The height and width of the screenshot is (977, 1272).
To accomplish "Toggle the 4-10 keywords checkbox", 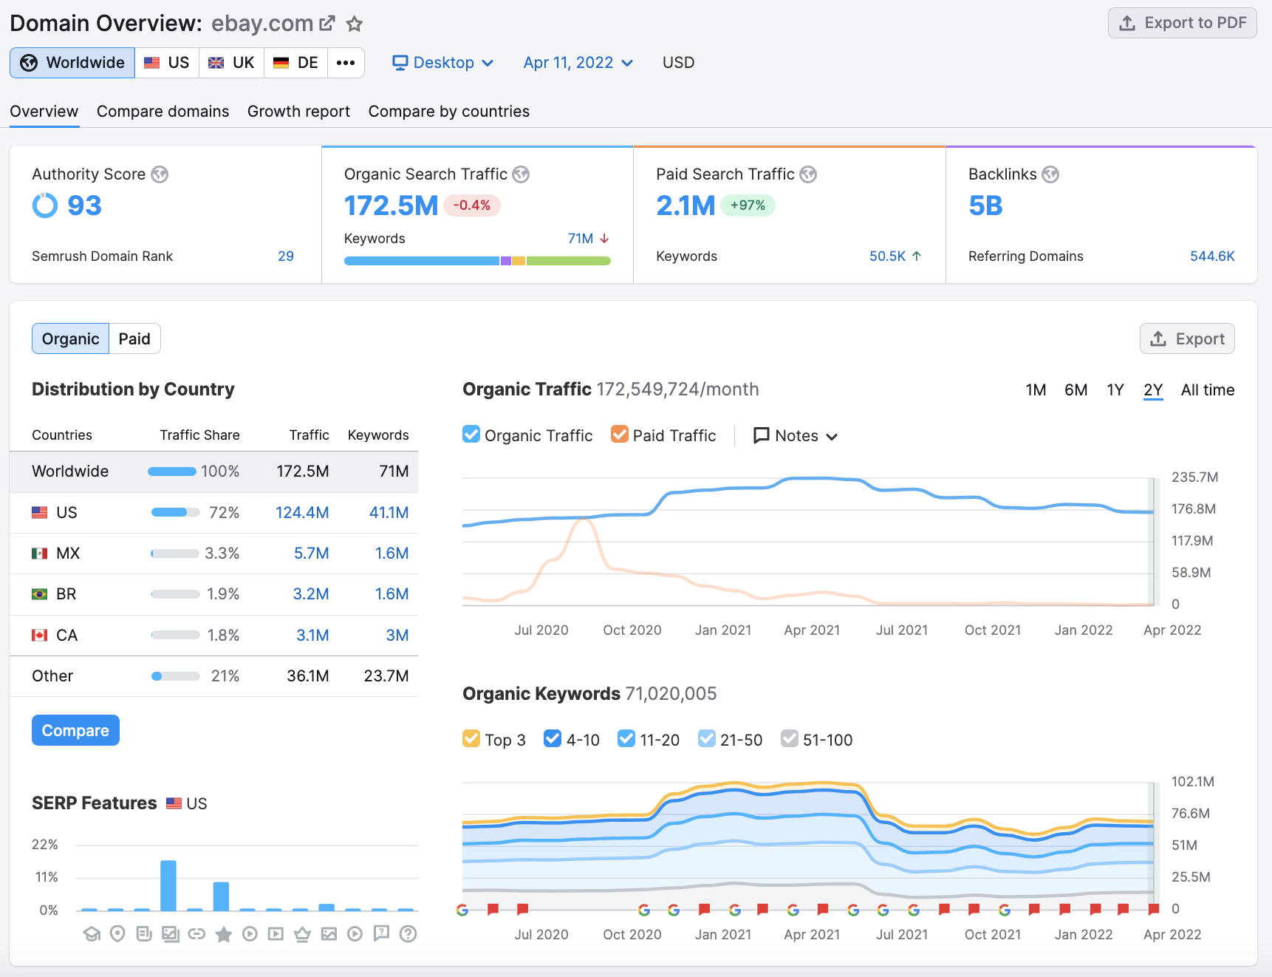I will pyautogui.click(x=553, y=739).
